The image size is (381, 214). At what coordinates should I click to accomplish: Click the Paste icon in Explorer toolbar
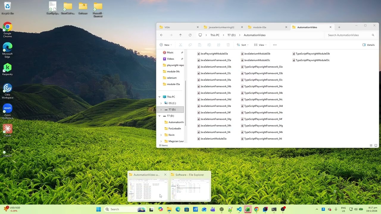tap(199, 45)
